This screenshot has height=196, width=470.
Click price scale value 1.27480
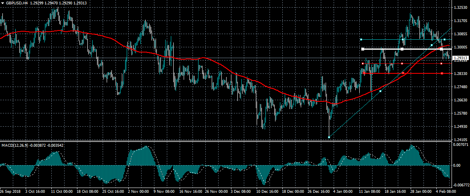click(x=460, y=87)
